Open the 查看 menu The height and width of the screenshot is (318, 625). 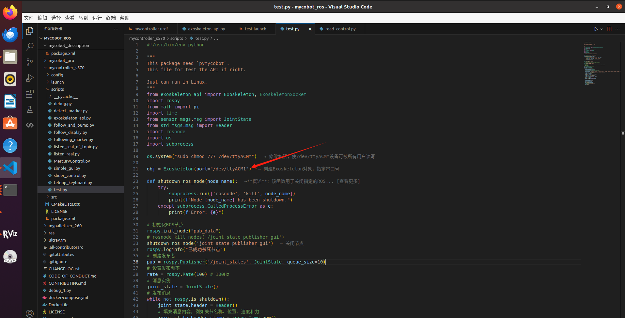[70, 18]
